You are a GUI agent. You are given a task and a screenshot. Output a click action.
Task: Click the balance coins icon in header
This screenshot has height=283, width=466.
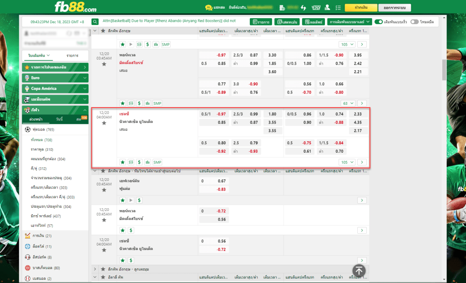coord(282,7)
